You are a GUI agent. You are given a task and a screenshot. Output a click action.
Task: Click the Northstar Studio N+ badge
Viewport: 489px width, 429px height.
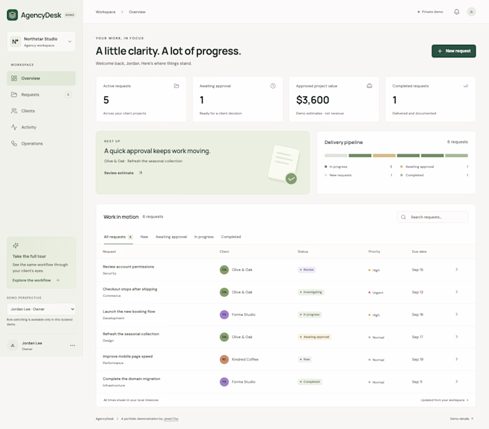click(x=15, y=41)
